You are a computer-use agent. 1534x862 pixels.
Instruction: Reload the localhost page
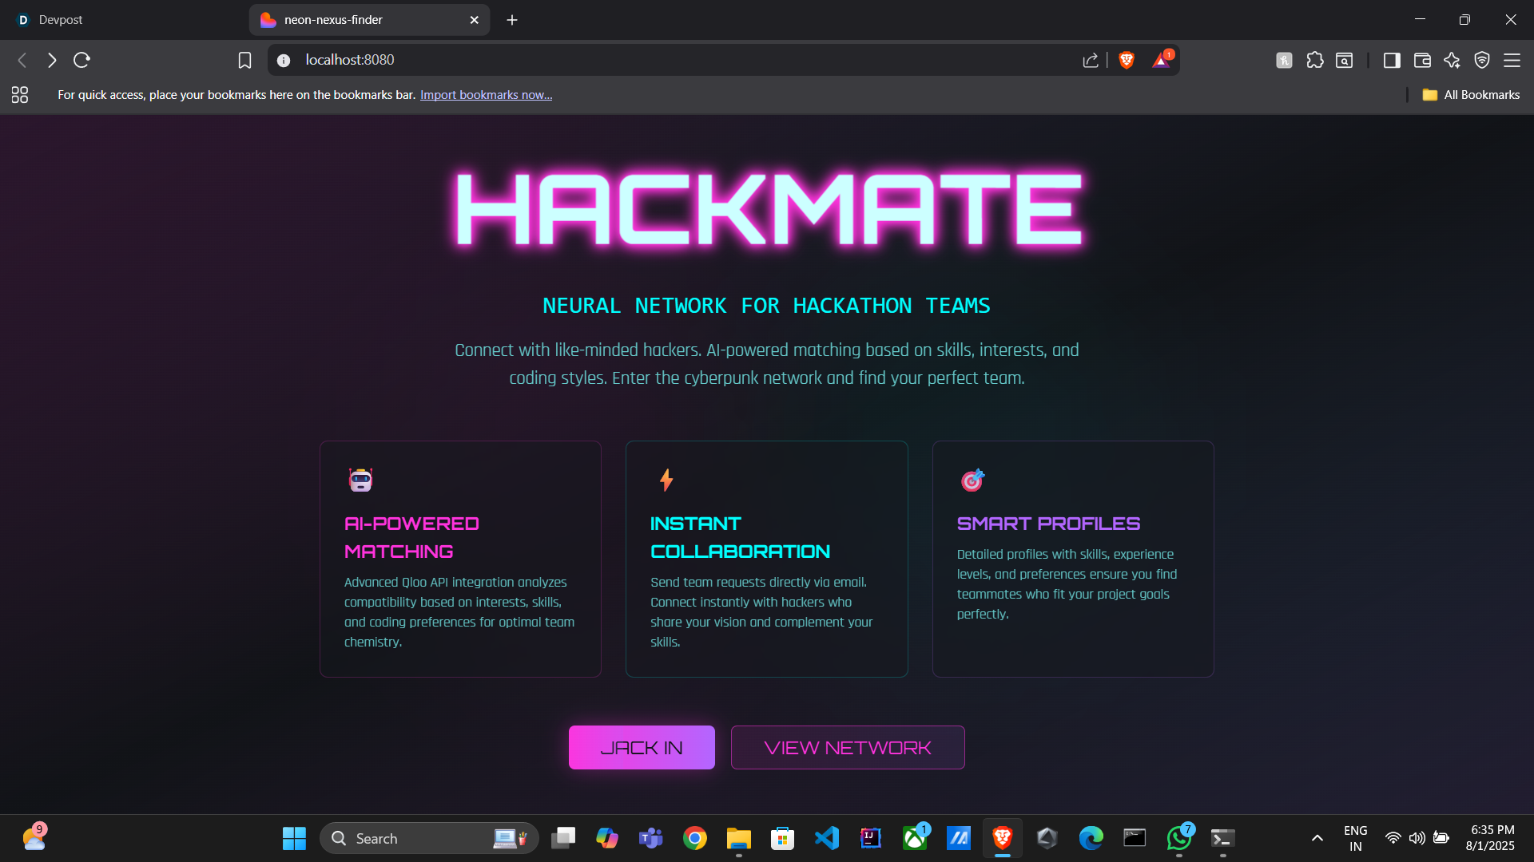tap(81, 60)
